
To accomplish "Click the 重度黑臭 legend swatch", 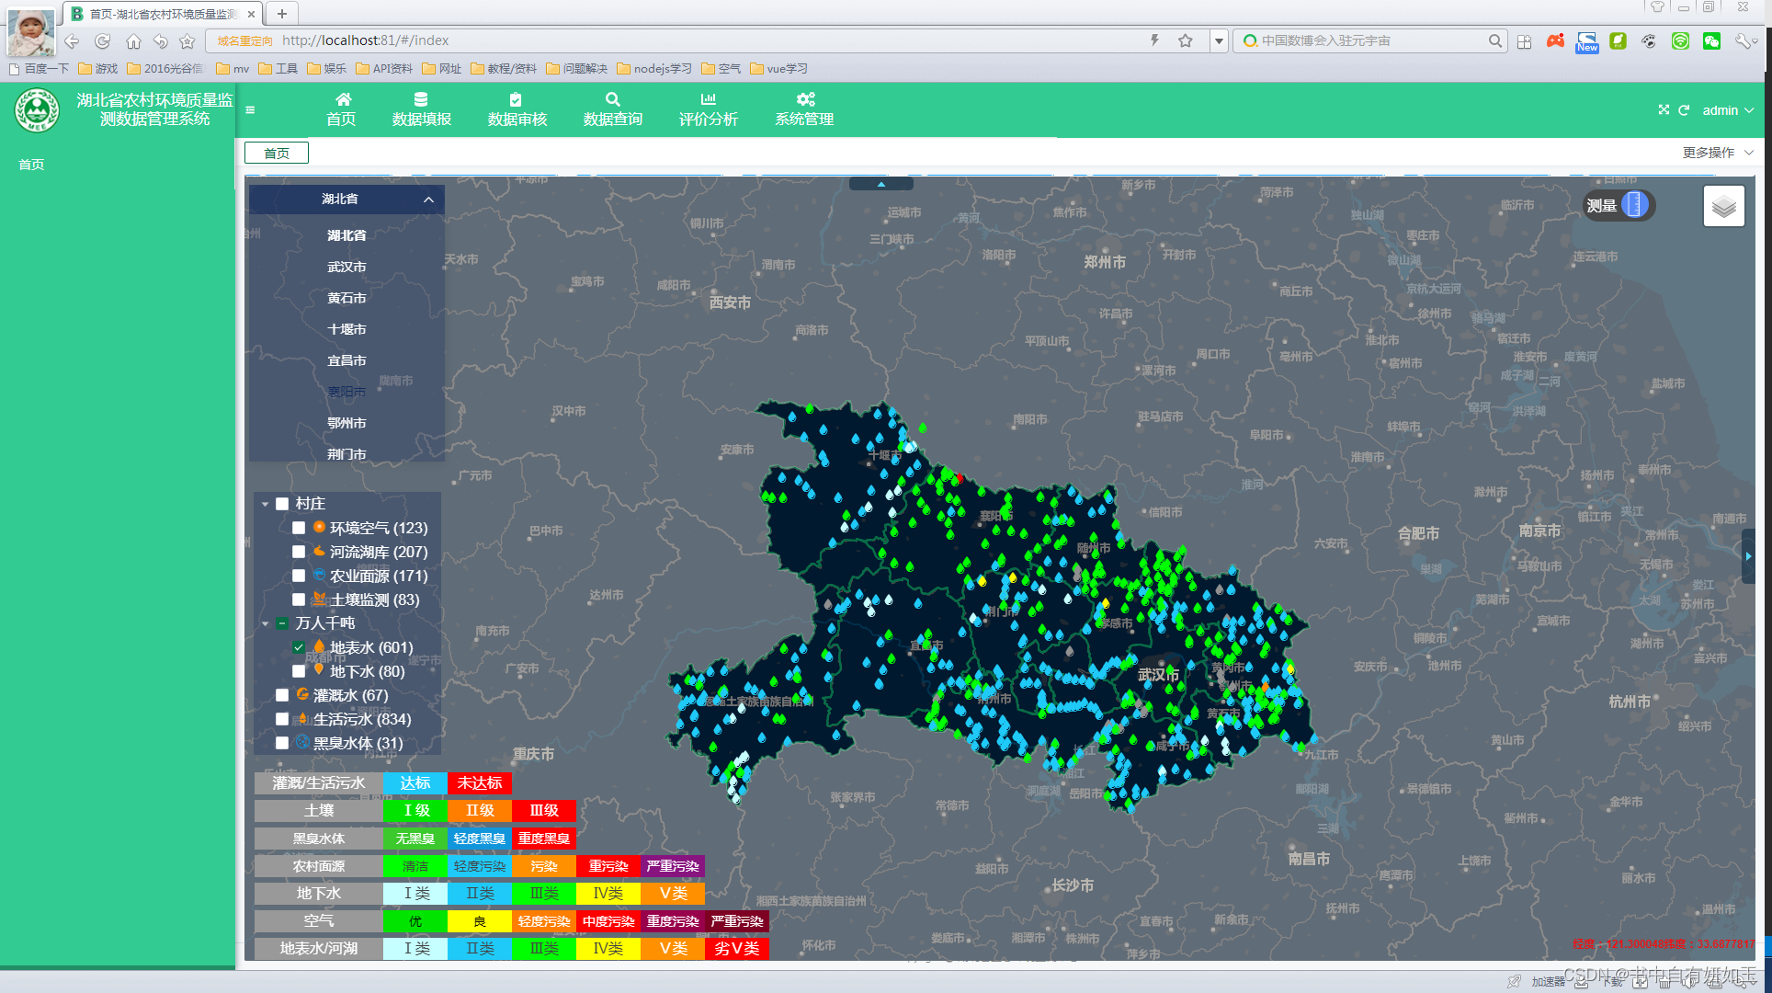I will pos(544,839).
